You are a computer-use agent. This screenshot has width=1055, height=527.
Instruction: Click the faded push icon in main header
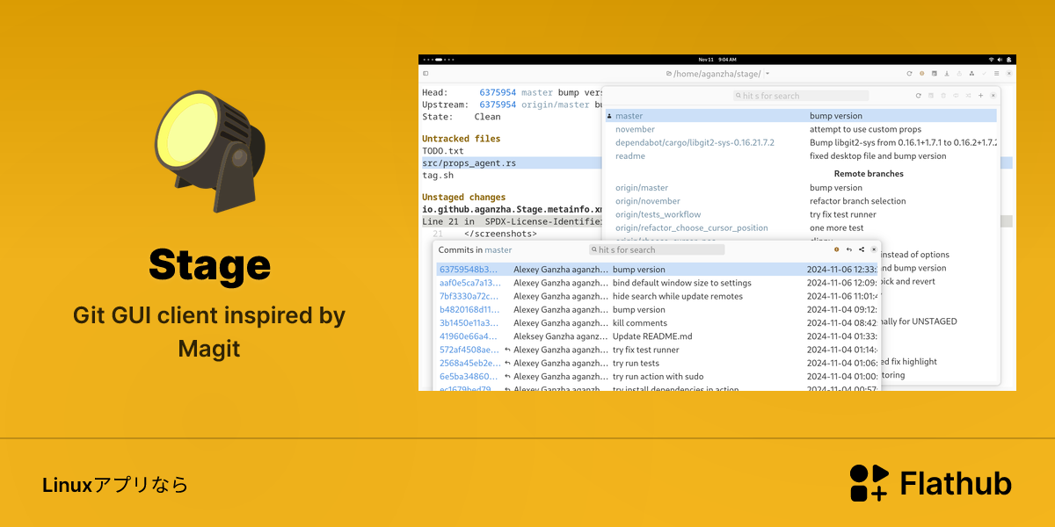click(959, 74)
